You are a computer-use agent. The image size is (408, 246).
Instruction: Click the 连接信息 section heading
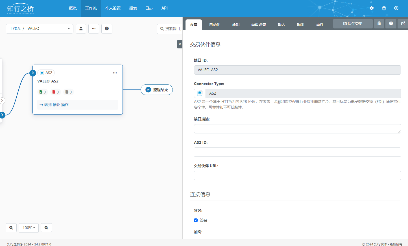click(x=200, y=194)
